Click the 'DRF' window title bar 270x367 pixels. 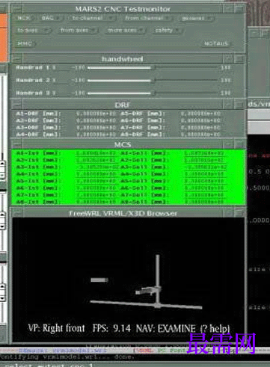[x=122, y=105]
